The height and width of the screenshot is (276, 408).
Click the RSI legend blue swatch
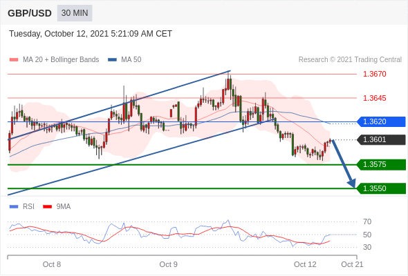14,207
